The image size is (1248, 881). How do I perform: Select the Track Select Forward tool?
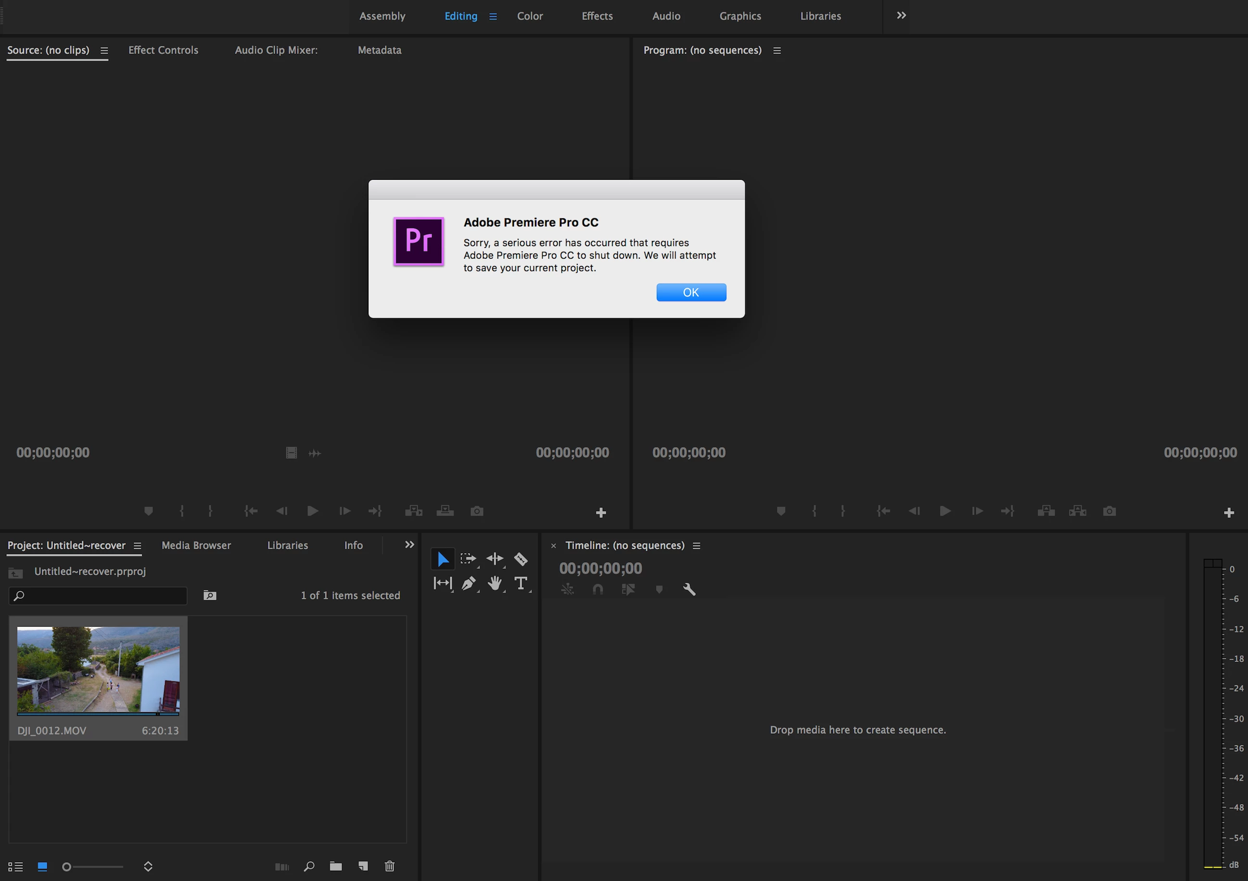468,558
